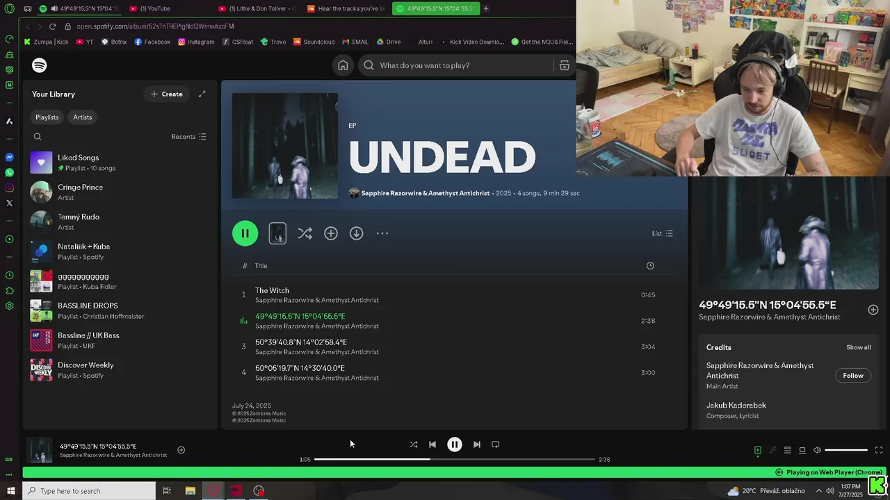The image size is (890, 500).
Task: Pause playback in the bottom player
Action: [x=454, y=444]
